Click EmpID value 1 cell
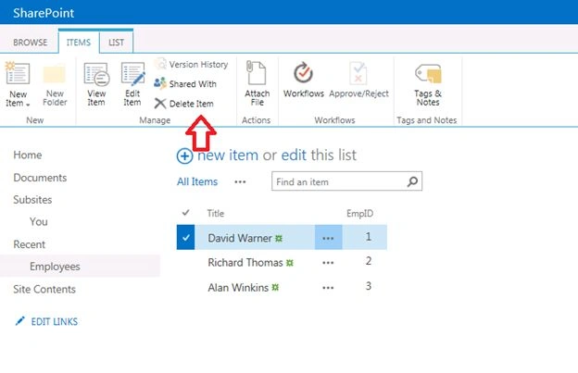 click(369, 236)
